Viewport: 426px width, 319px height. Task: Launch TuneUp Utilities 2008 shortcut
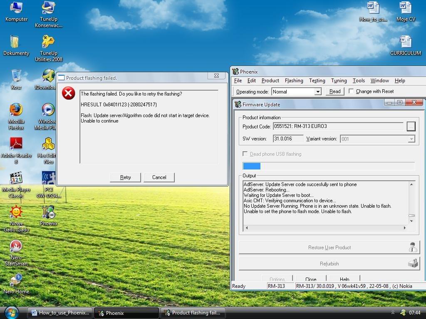click(x=49, y=48)
